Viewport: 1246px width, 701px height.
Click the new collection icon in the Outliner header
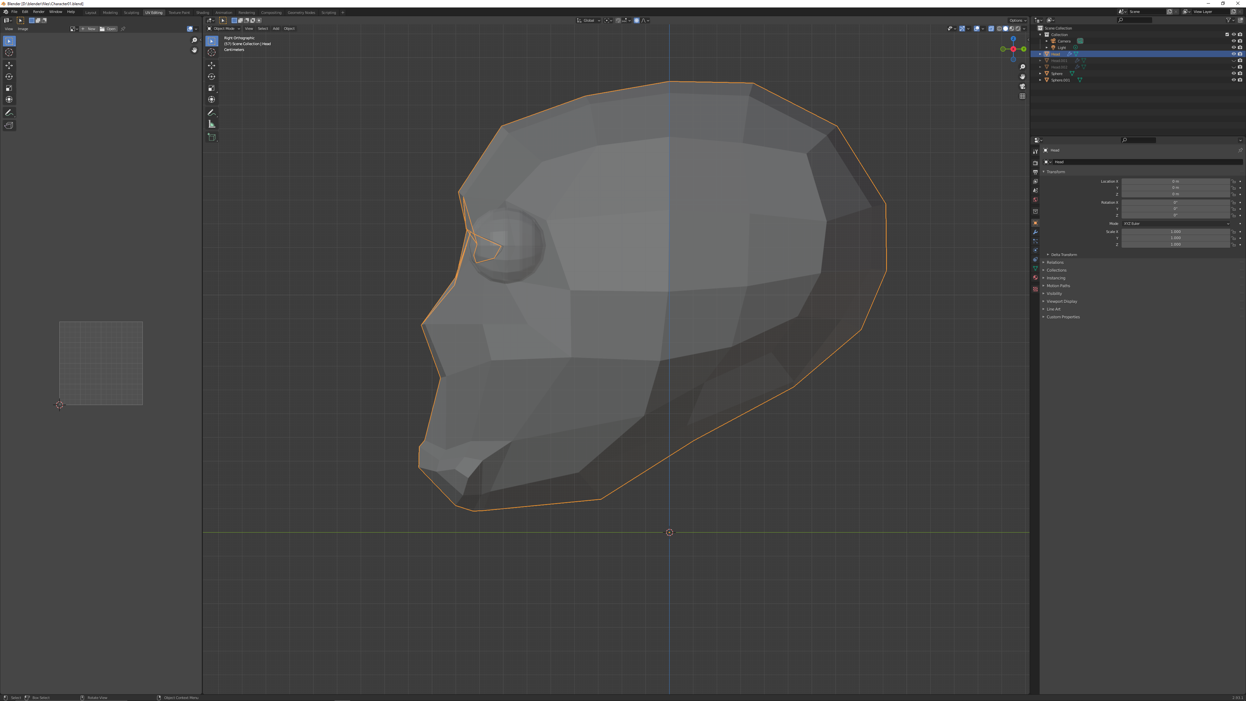(x=1240, y=20)
